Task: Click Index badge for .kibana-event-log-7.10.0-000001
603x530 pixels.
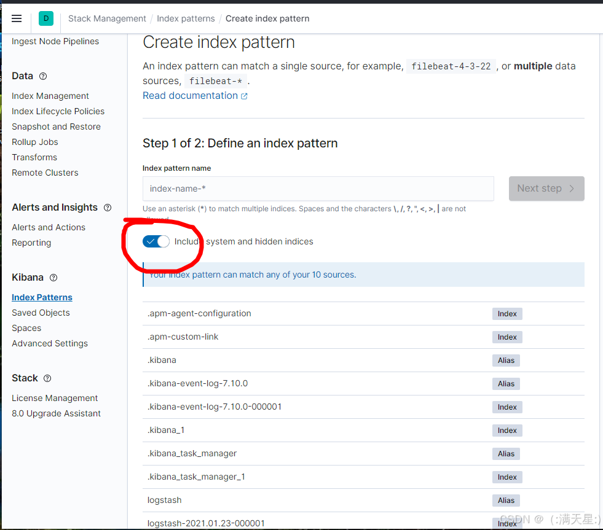Action: click(x=507, y=407)
